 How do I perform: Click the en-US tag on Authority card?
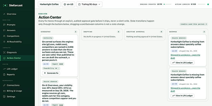point(46,64)
